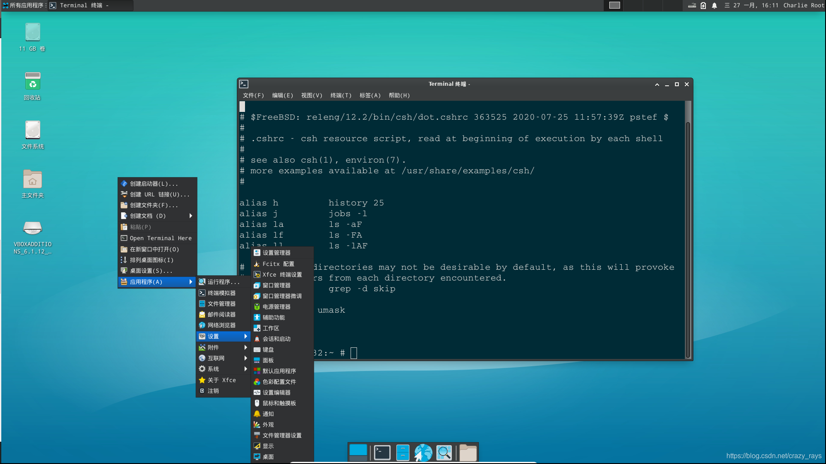The image size is (826, 464).
Task: Open 色彩配置文件 settings
Action: coord(282,382)
